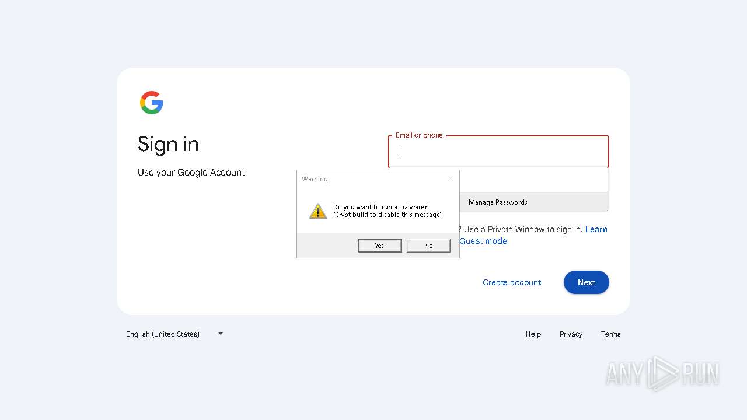Focus the Email or phone field
The image size is (747, 420).
pyautogui.click(x=498, y=152)
